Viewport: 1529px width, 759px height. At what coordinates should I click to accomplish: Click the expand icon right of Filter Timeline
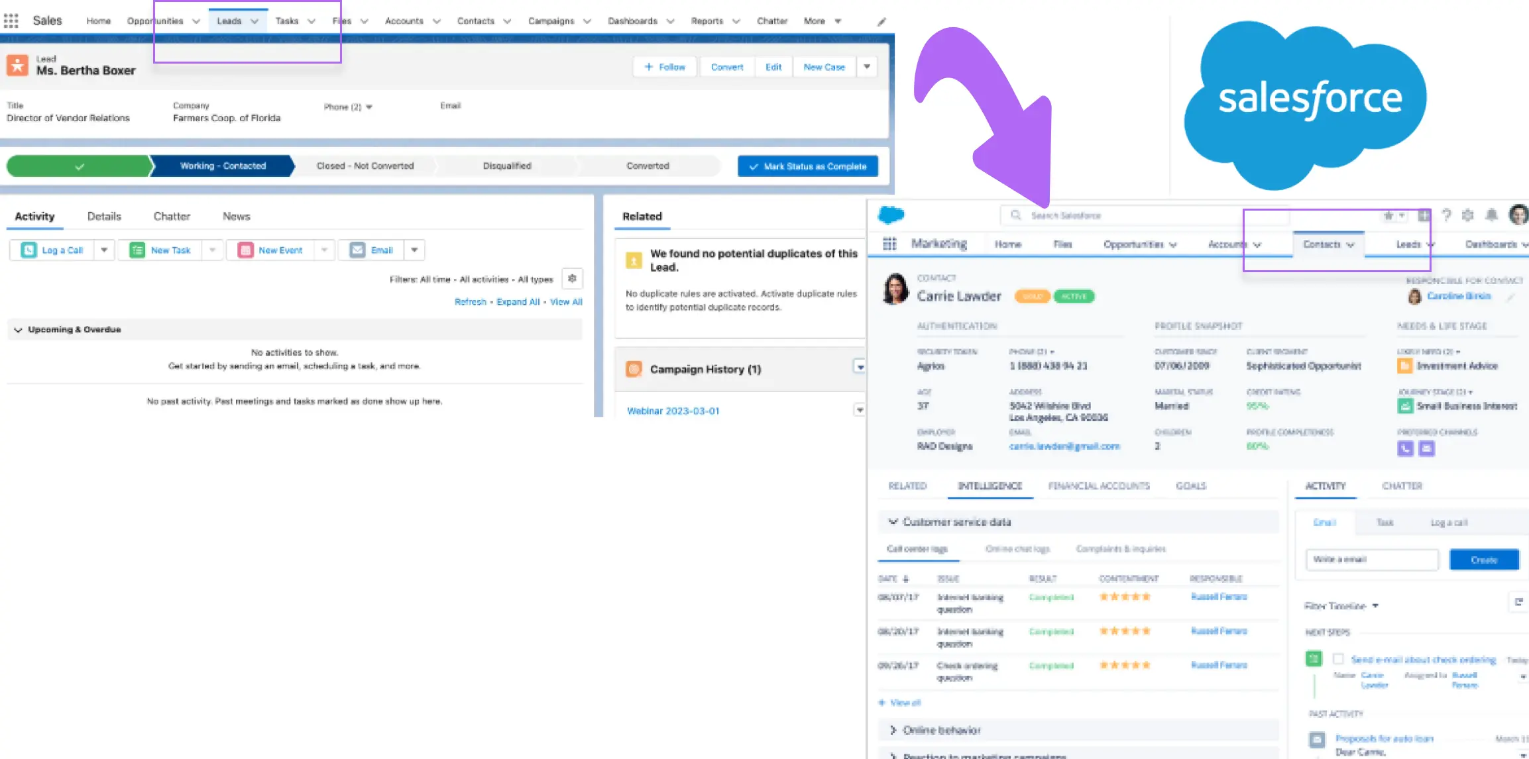pyautogui.click(x=1518, y=602)
